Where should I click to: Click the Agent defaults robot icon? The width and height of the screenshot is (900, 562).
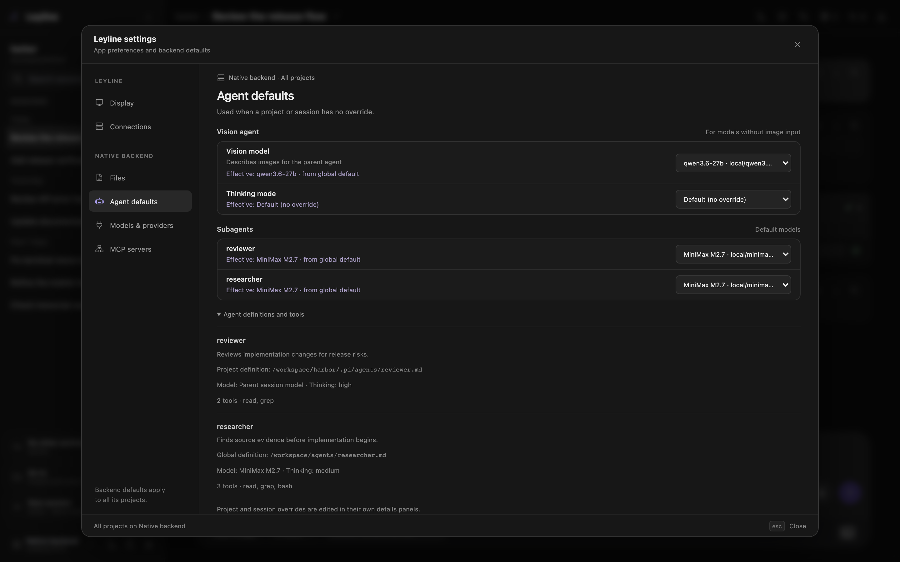[x=99, y=201]
